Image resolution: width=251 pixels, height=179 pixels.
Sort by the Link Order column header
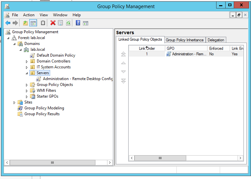(x=147, y=48)
